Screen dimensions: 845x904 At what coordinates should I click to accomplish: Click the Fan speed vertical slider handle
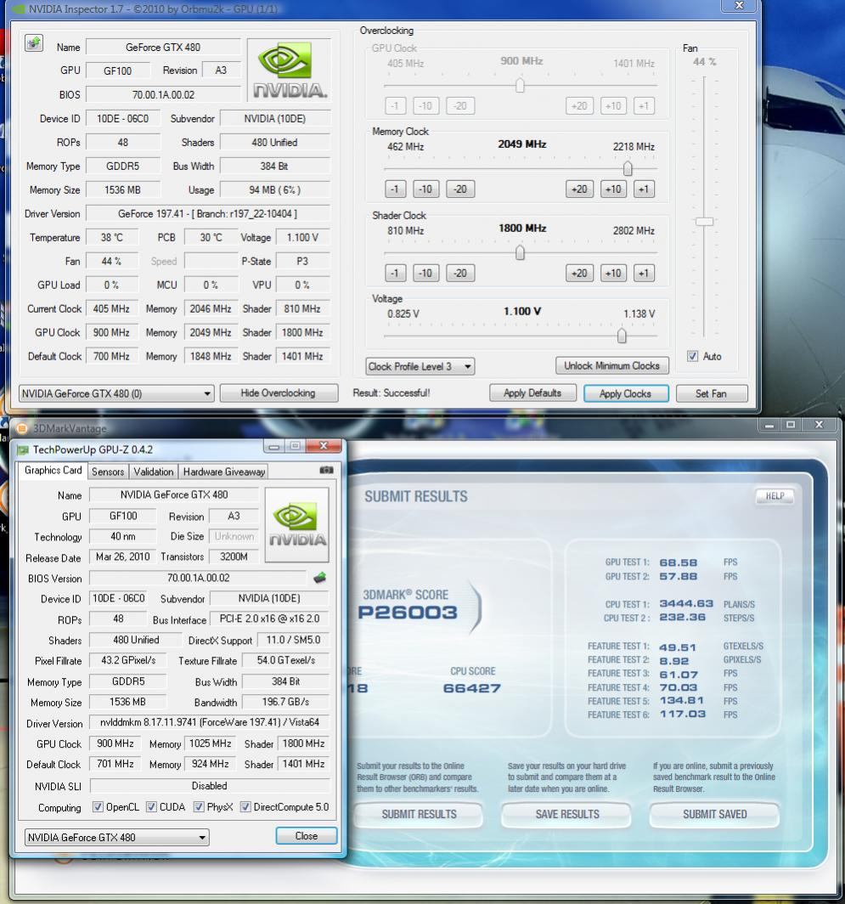[704, 222]
